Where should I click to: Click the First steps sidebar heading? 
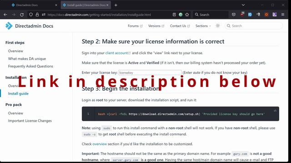coord(15,43)
